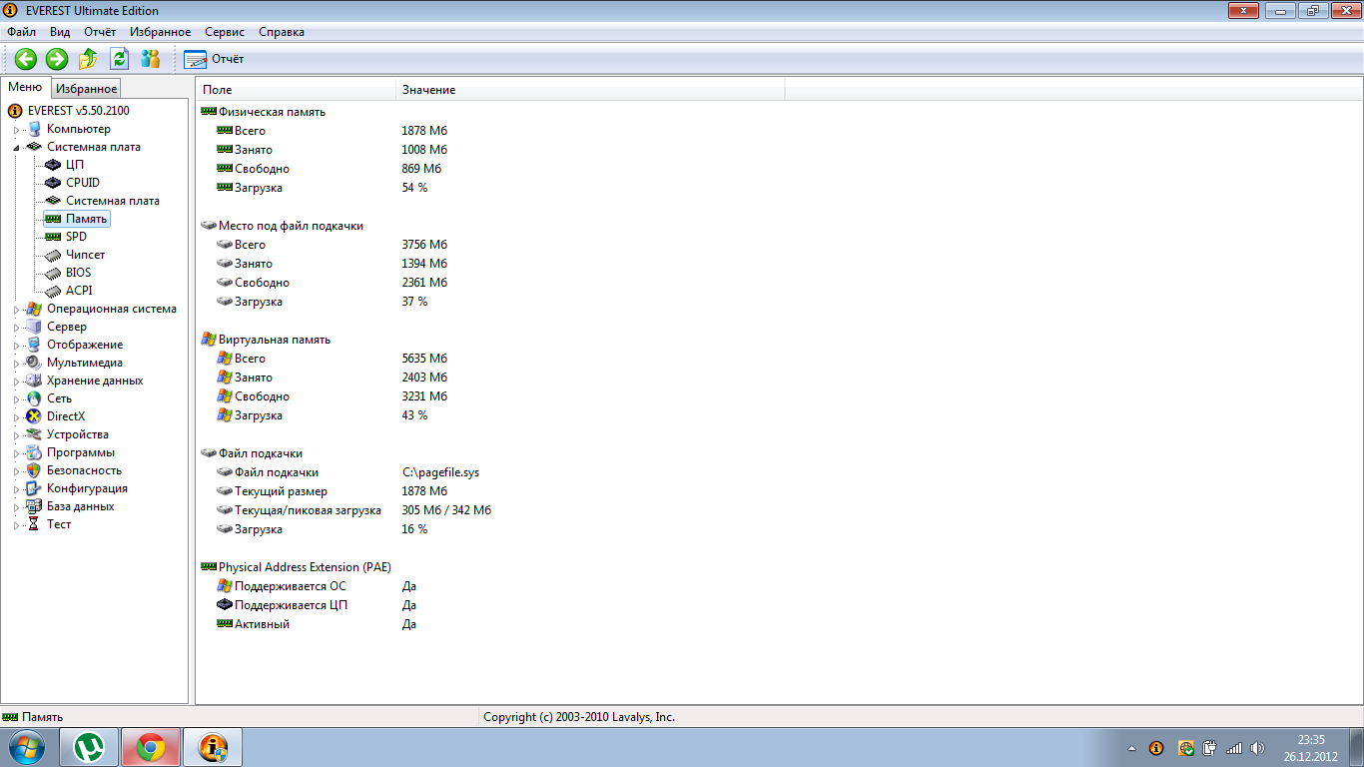Expand the DirectX tree node
The image size is (1364, 767).
click(x=16, y=417)
